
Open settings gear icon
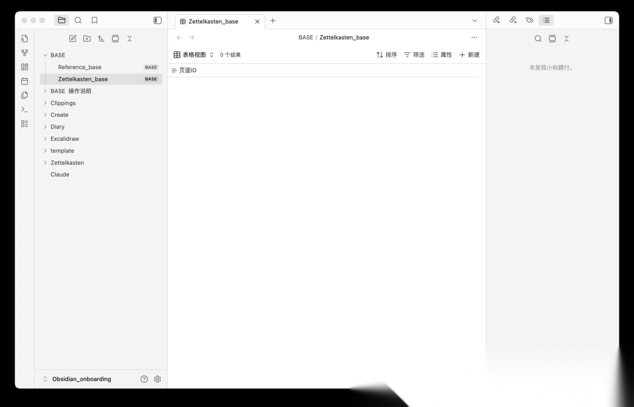(x=158, y=379)
